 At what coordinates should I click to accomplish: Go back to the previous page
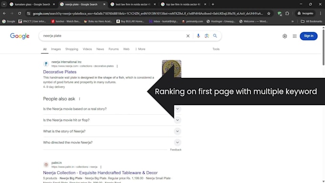coord(4,13)
